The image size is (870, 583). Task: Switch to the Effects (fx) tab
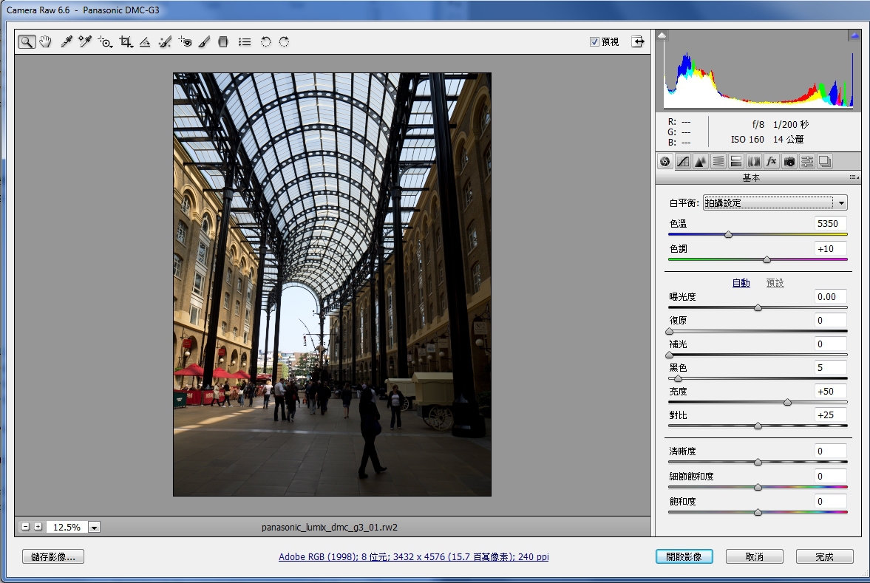tap(772, 161)
